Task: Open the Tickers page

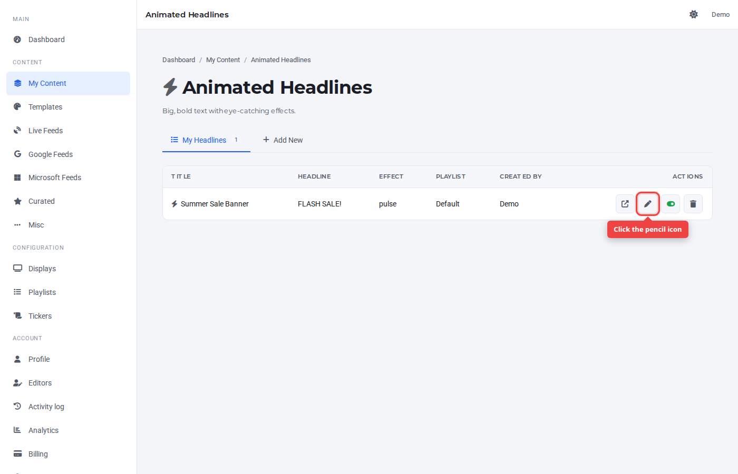Action: point(68,315)
